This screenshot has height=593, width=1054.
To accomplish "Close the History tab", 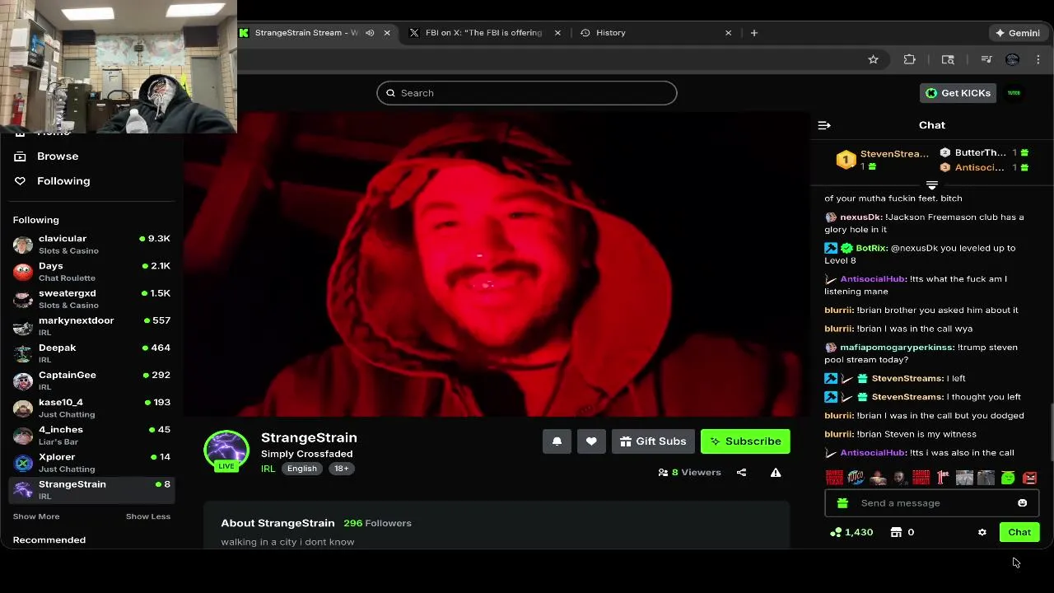I will pos(728,33).
